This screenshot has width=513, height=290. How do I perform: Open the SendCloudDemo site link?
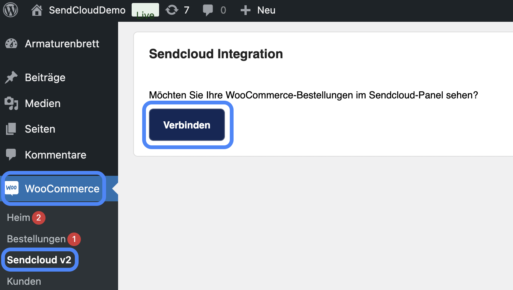tap(87, 10)
